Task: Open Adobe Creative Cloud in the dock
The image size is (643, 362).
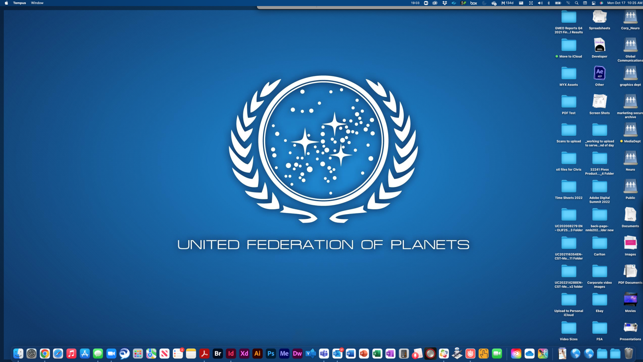Action: (516, 354)
